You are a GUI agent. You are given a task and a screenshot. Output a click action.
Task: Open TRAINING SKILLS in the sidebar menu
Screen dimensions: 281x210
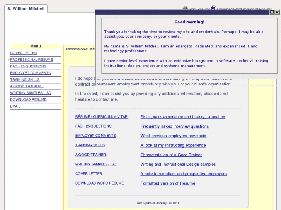25,79
